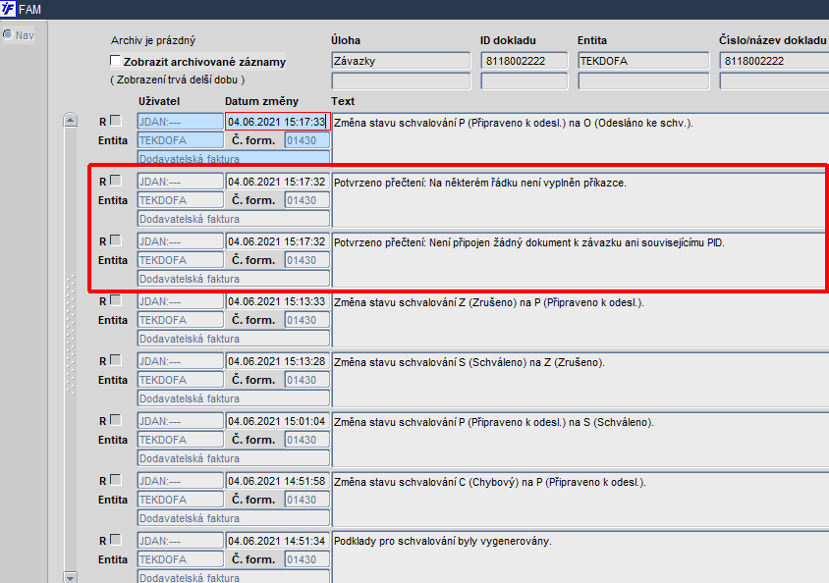The height and width of the screenshot is (583, 829).
Task: Tick R checkbox for record dated 15:13:28
Action: pos(116,360)
